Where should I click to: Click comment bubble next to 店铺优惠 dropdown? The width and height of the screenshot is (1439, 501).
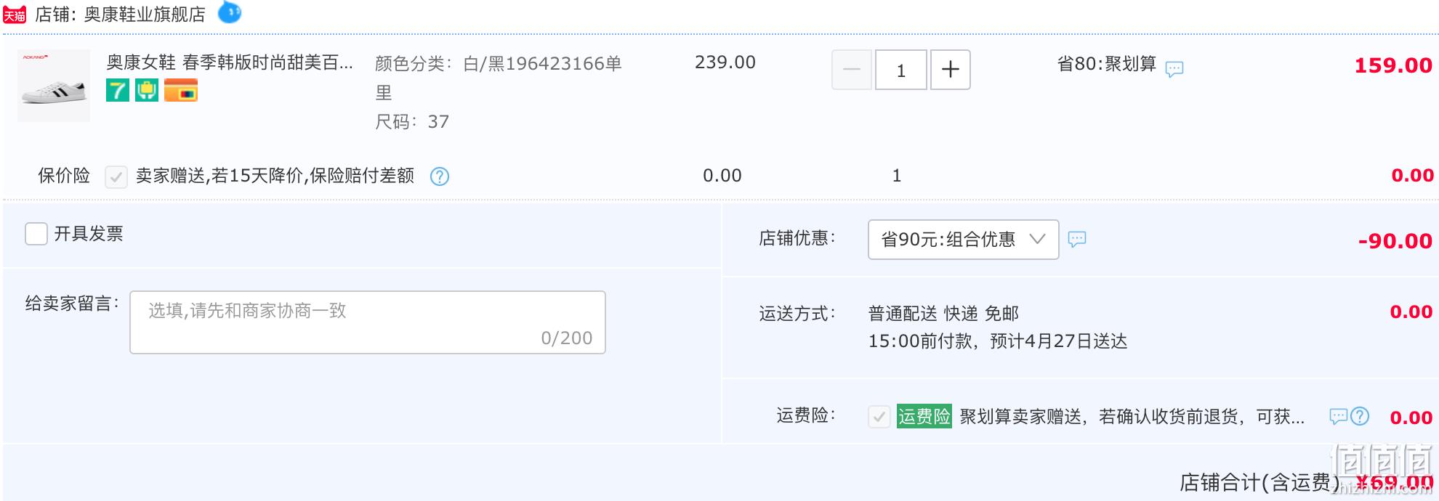(x=1077, y=239)
